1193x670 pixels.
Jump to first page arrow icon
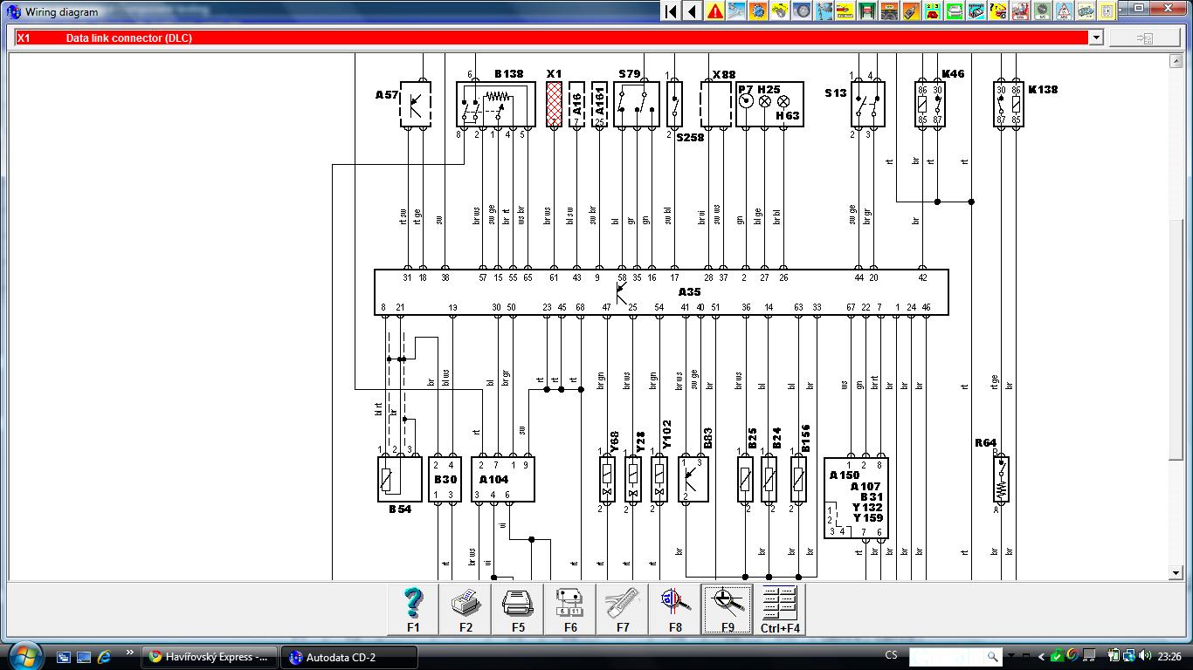(x=671, y=11)
